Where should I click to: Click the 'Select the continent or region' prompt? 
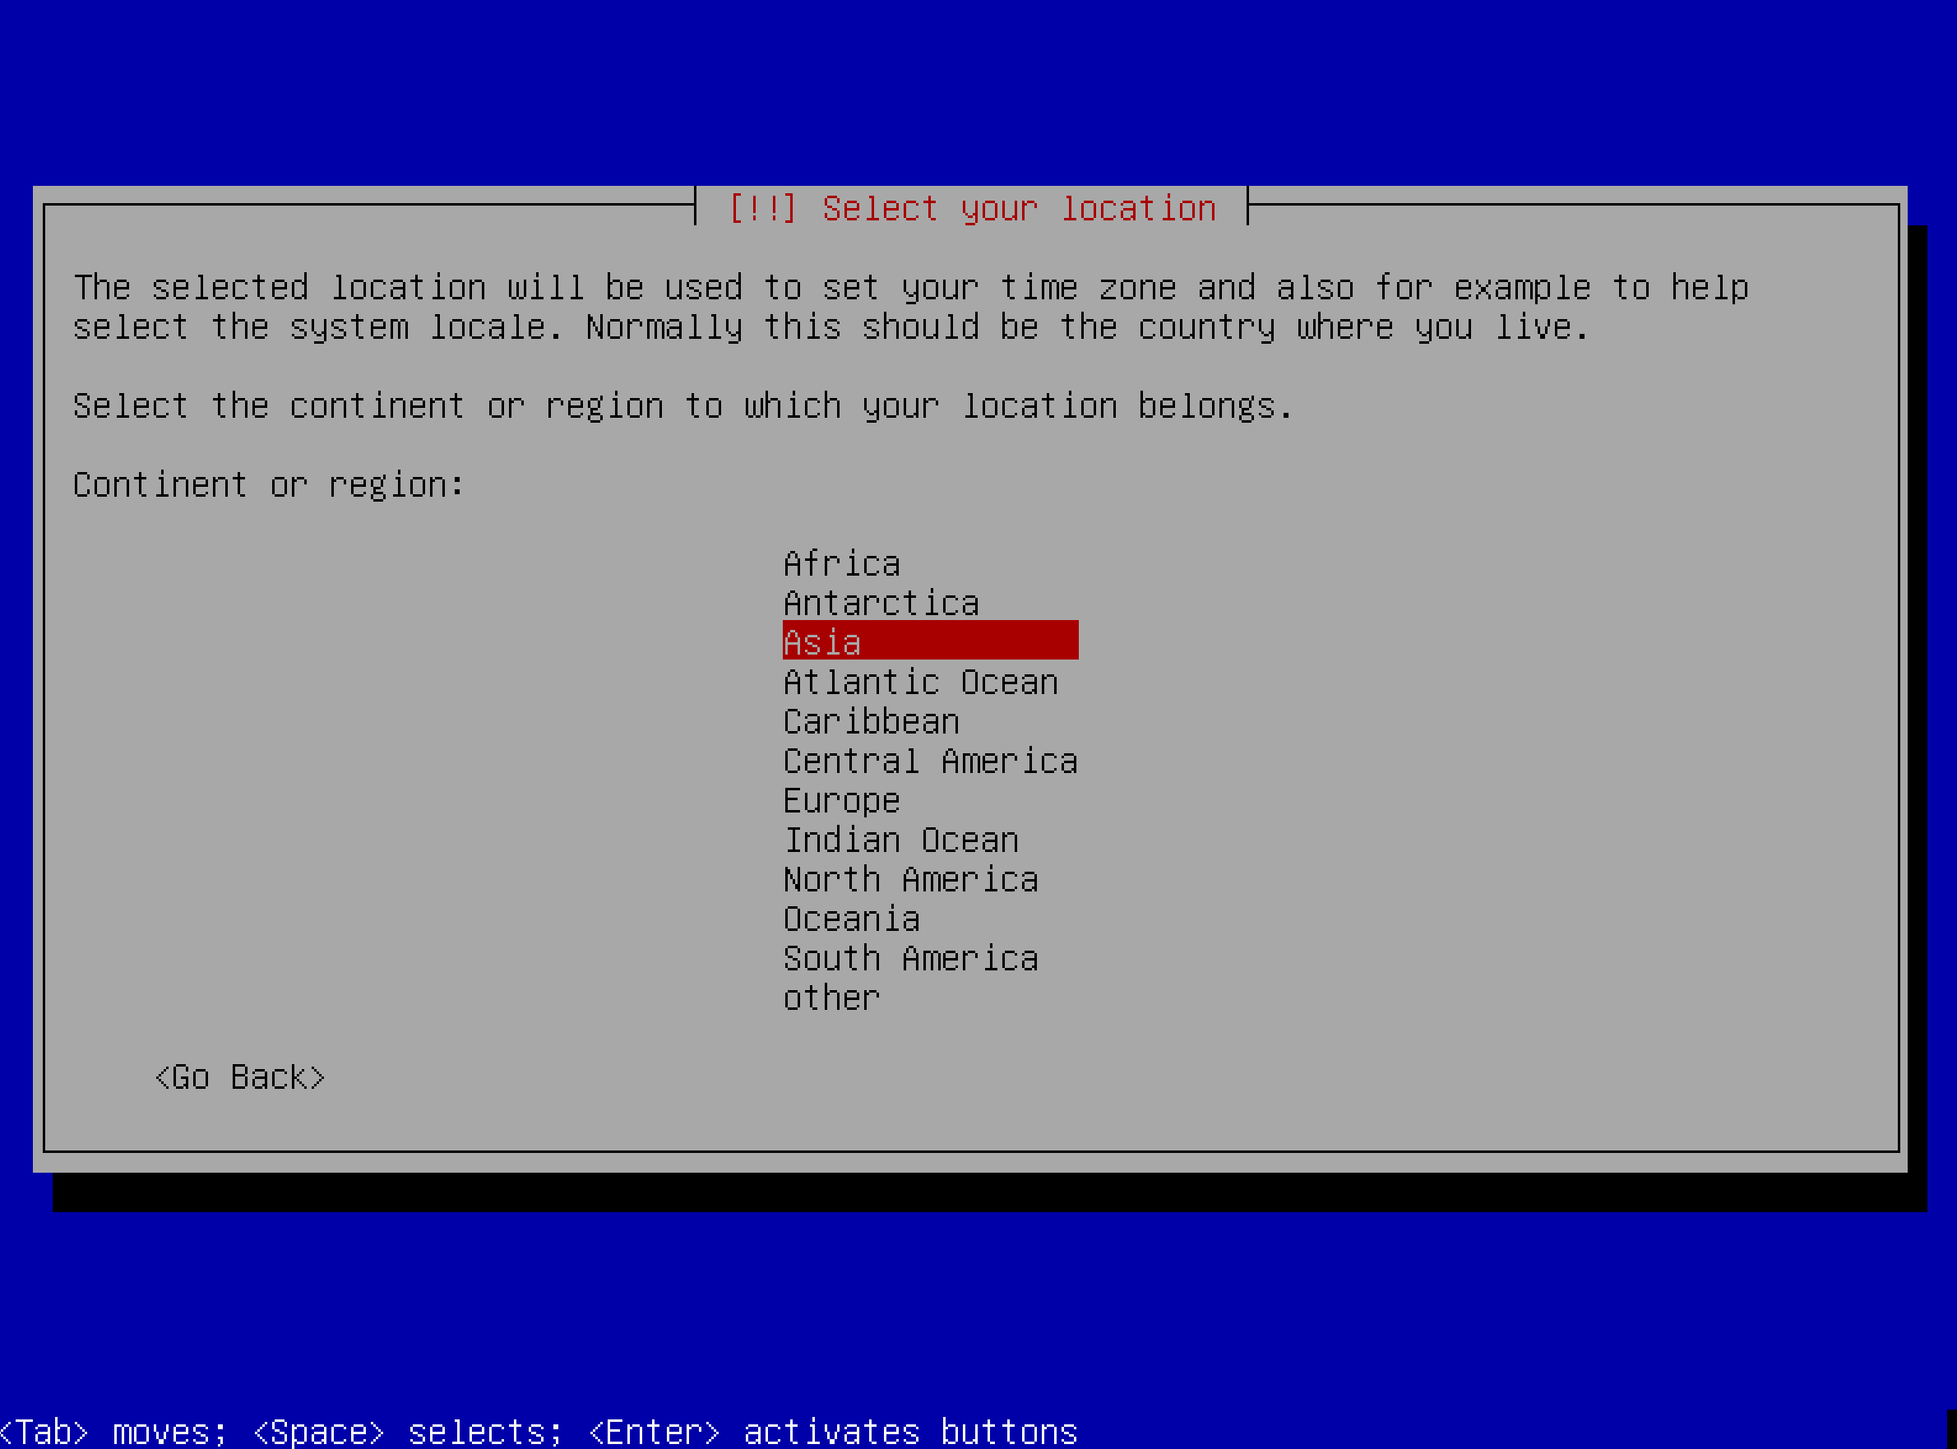(x=682, y=405)
